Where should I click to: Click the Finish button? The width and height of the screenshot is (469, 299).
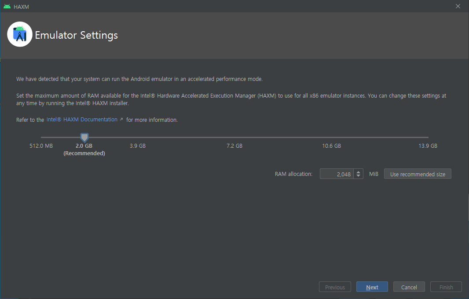pos(446,287)
